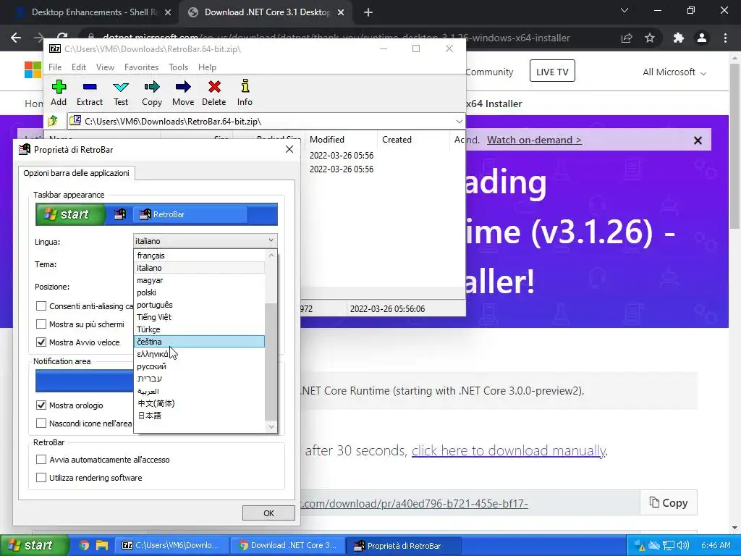Viewport: 741px width, 556px height.
Task: Sort 7-Zip list by Created column
Action: pos(413,140)
